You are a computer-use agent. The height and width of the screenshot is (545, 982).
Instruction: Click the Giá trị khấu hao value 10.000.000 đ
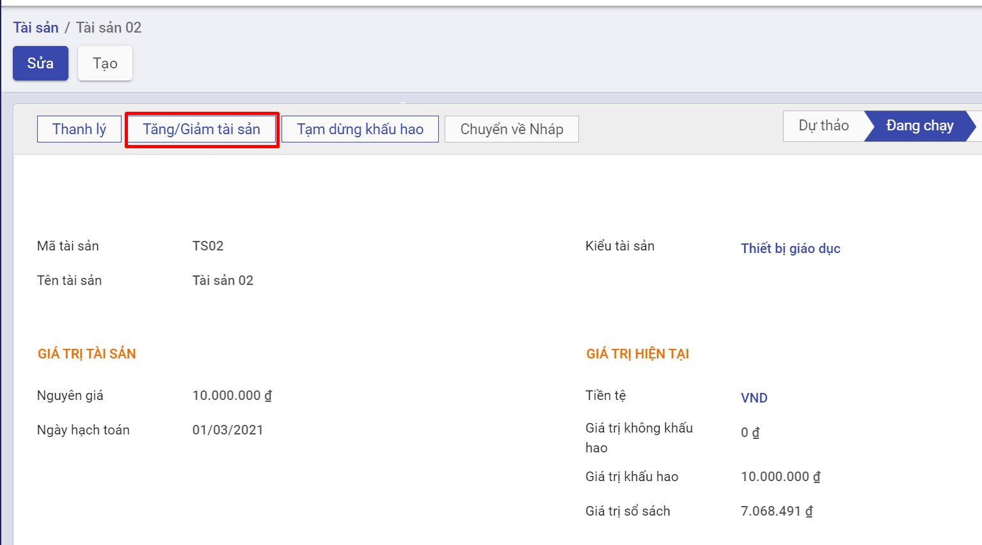pos(780,477)
